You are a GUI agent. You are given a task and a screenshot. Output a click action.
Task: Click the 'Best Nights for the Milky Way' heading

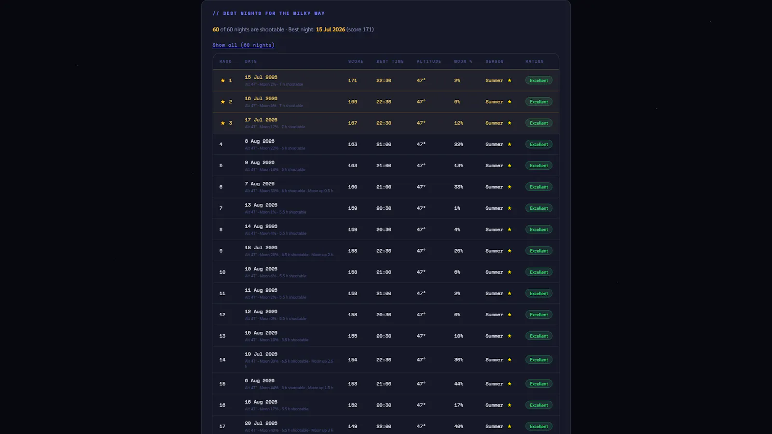coord(268,14)
